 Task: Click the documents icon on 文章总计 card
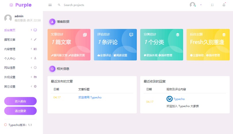[x=85, y=35]
